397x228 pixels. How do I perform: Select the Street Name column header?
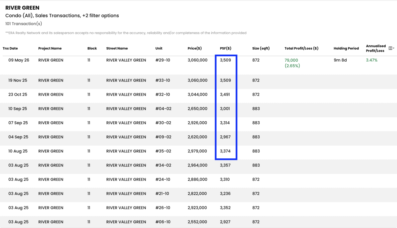pyautogui.click(x=117, y=48)
